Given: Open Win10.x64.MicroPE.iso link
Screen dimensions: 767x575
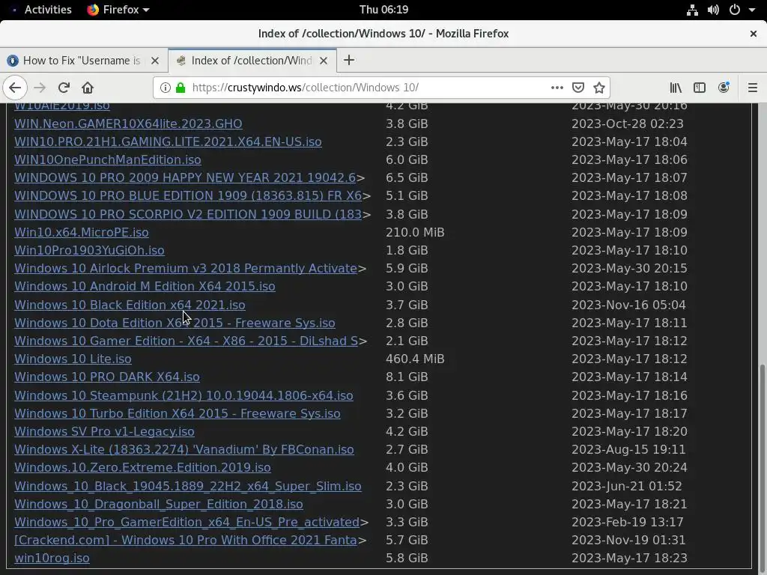Looking at the screenshot, I should pos(81,232).
